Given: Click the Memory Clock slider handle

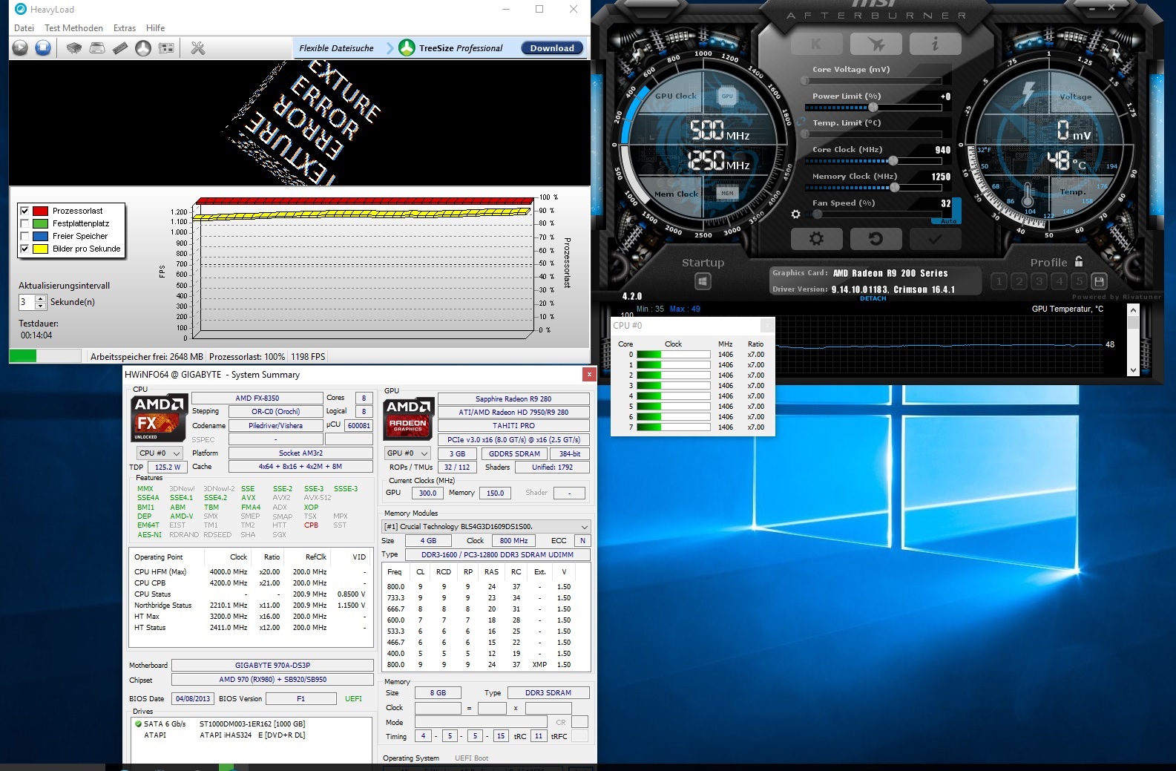Looking at the screenshot, I should click(895, 188).
